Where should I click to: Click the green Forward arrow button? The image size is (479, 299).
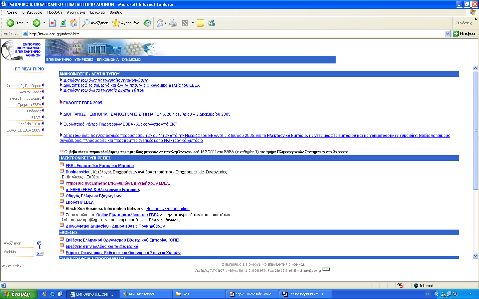(37, 23)
